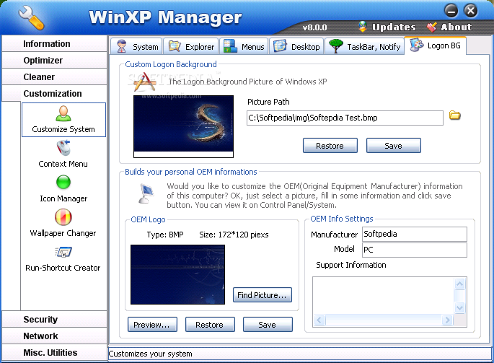494x363 pixels.
Task: Click Support Information right scroll arrow
Action: 447,320
